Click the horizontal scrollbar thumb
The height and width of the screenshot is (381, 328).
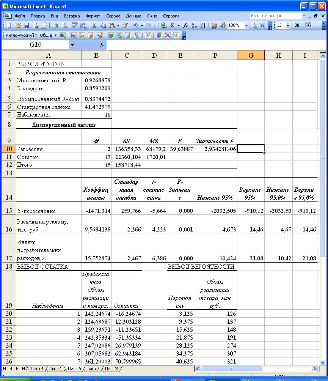pyautogui.click(x=232, y=368)
